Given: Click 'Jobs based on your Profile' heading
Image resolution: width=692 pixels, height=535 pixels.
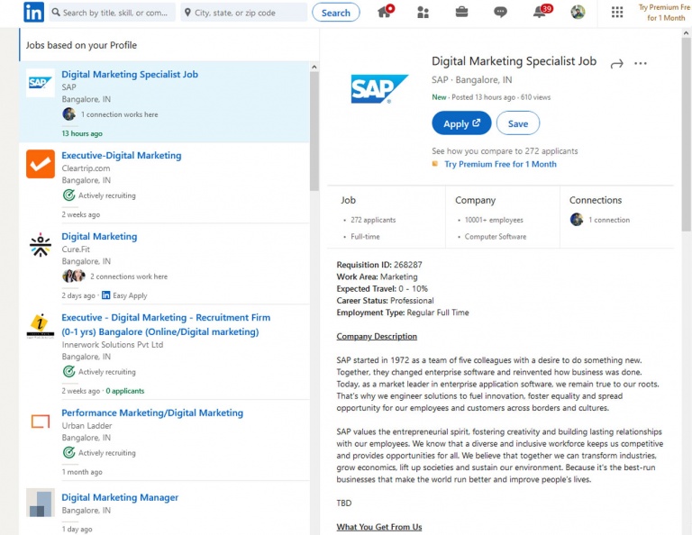Looking at the screenshot, I should pos(81,45).
